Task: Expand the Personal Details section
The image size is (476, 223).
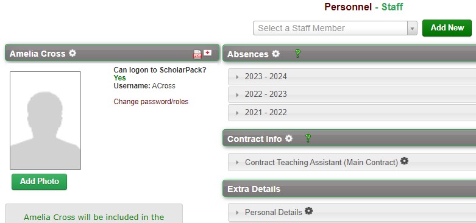Action: [x=352, y=212]
